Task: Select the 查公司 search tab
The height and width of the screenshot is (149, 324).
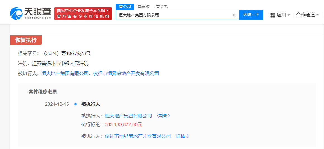Action: click(x=125, y=7)
